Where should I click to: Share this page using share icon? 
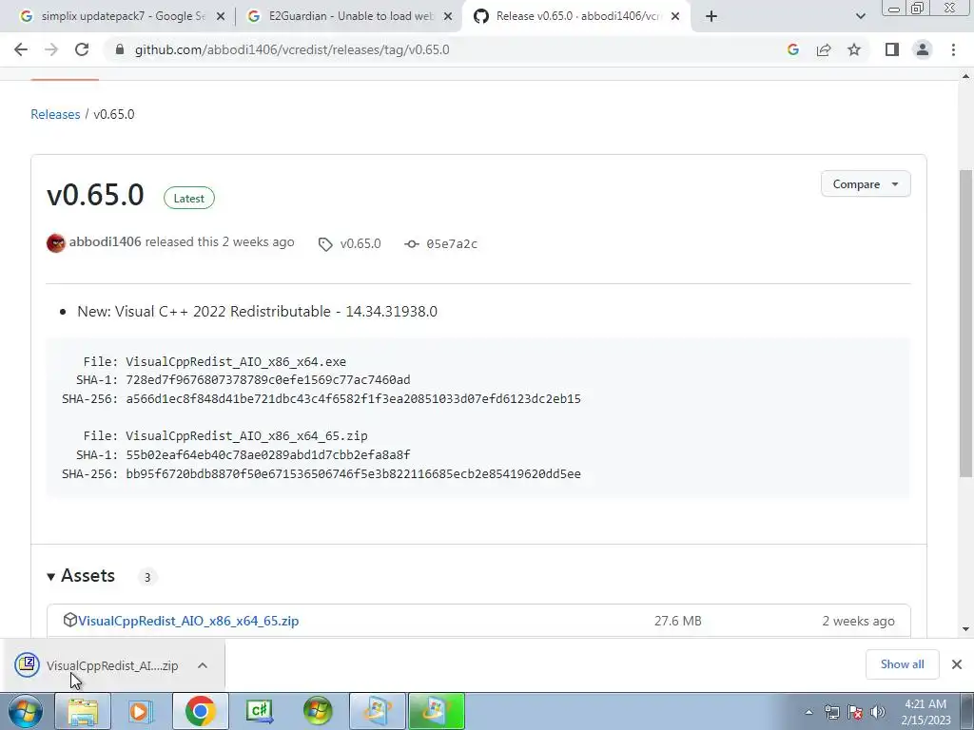pyautogui.click(x=824, y=49)
